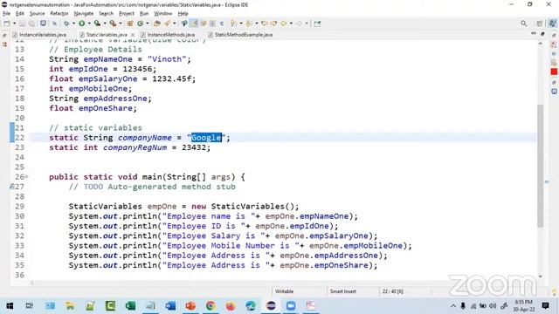Open the Project menu
This screenshot has width=559, height=314.
(126, 14)
